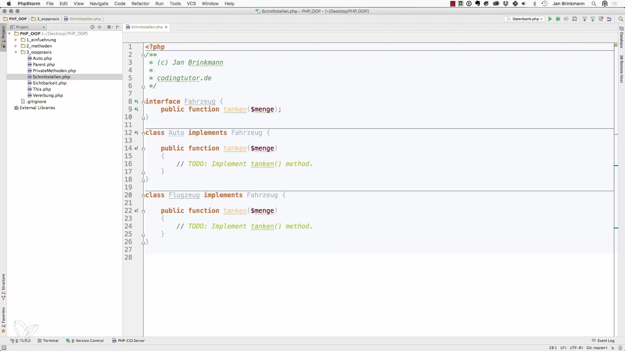Image resolution: width=625 pixels, height=351 pixels.
Task: Close the Schnittstellen.php tab
Action: (166, 27)
